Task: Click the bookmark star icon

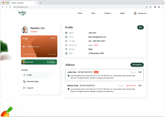Action: (x=150, y=7)
